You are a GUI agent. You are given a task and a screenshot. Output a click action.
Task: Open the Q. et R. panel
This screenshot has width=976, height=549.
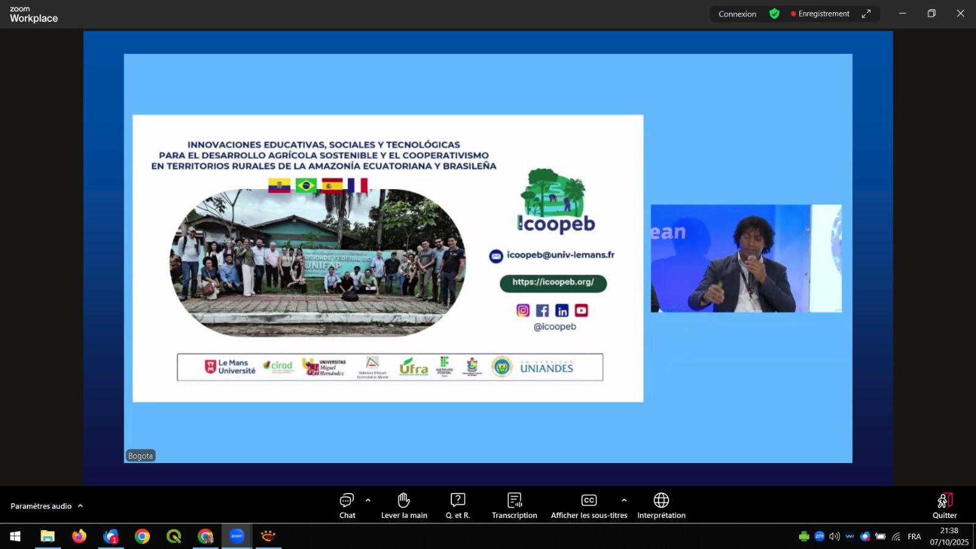click(x=457, y=506)
